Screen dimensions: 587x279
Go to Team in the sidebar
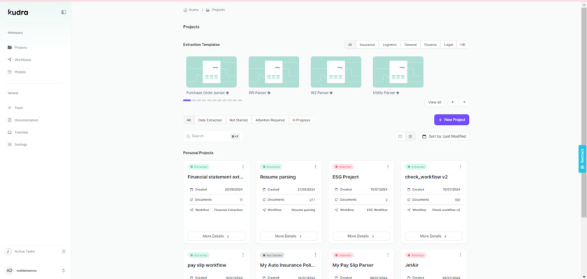[15, 108]
